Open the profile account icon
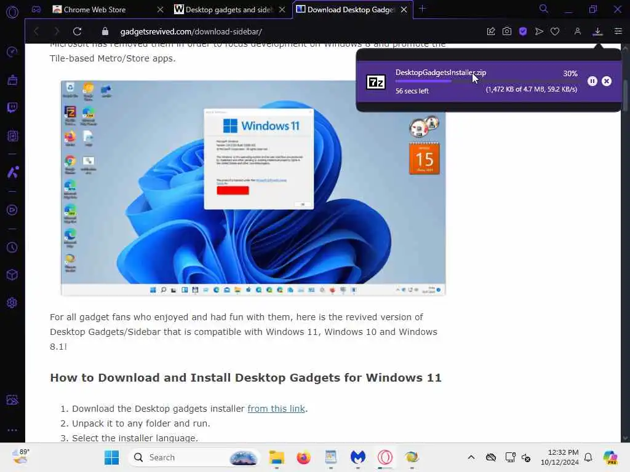 pos(577,31)
